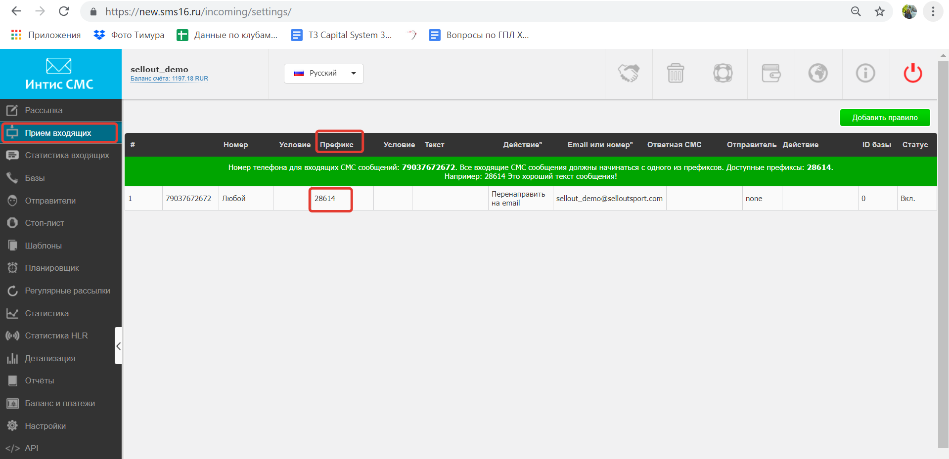Open the Фото Тимура Dropbox bookmark
Image resolution: width=949 pixels, height=459 pixels.
[129, 35]
